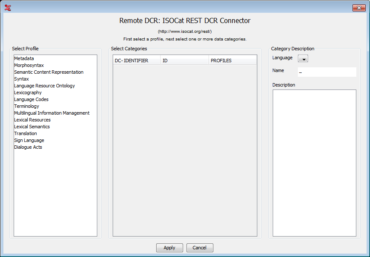Screen dimensions: 370x257
Task: Click the Name text field
Action: 327,72
